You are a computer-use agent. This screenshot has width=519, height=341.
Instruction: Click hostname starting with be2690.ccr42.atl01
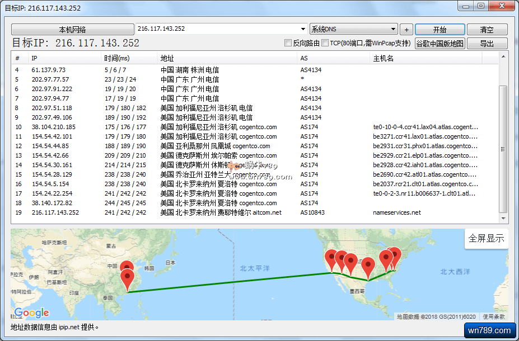pos(425,174)
